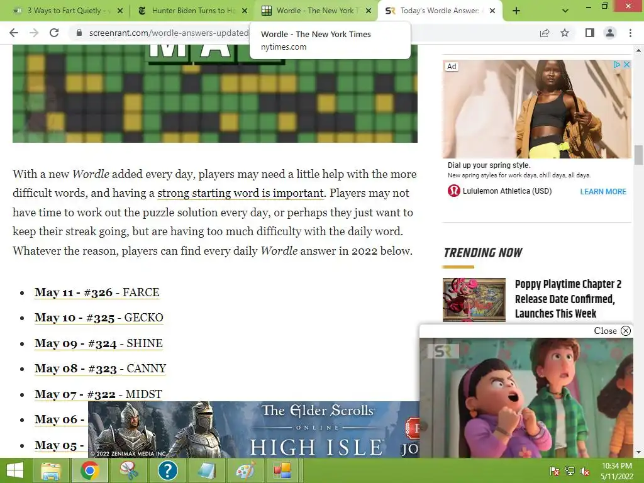The height and width of the screenshot is (483, 644).
Task: Open a new browser tab
Action: [x=516, y=11]
